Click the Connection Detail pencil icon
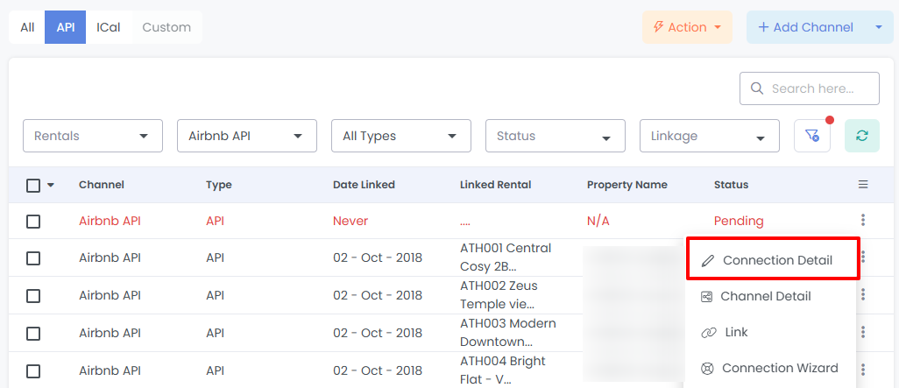 coord(708,260)
